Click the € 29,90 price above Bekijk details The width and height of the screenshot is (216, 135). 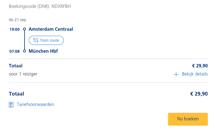click(x=200, y=66)
